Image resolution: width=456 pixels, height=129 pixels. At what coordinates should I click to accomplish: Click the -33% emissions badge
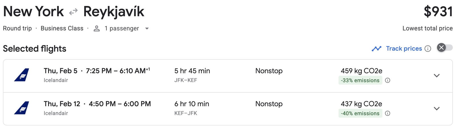coord(360,80)
